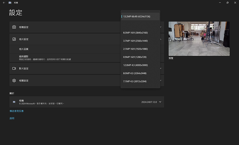Viewport: 239px width, 145px height.
Task: Choose 3.7MP 16:9 (2560x1440) option
Action: coord(140,41)
